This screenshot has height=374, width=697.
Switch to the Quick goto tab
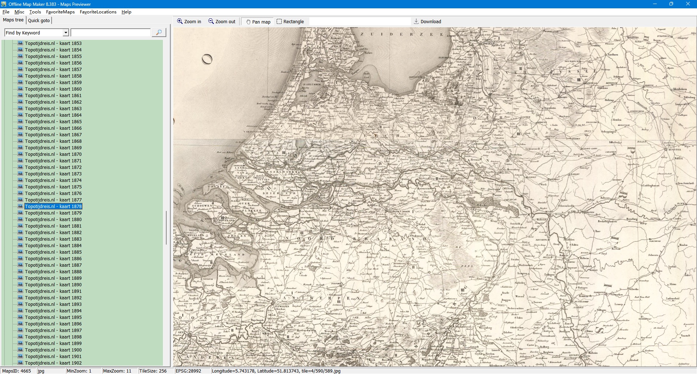point(39,20)
